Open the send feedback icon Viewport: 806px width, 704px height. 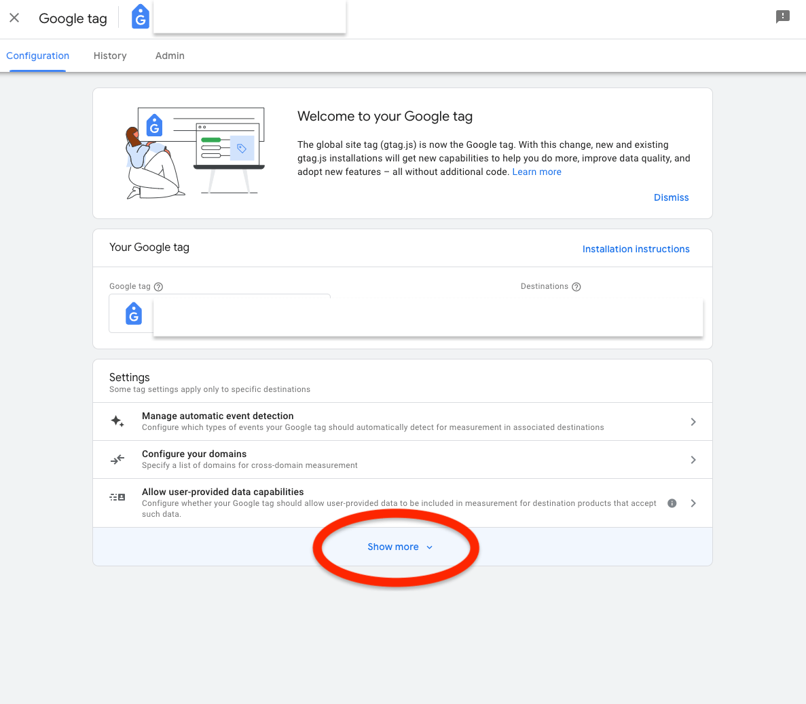782,17
